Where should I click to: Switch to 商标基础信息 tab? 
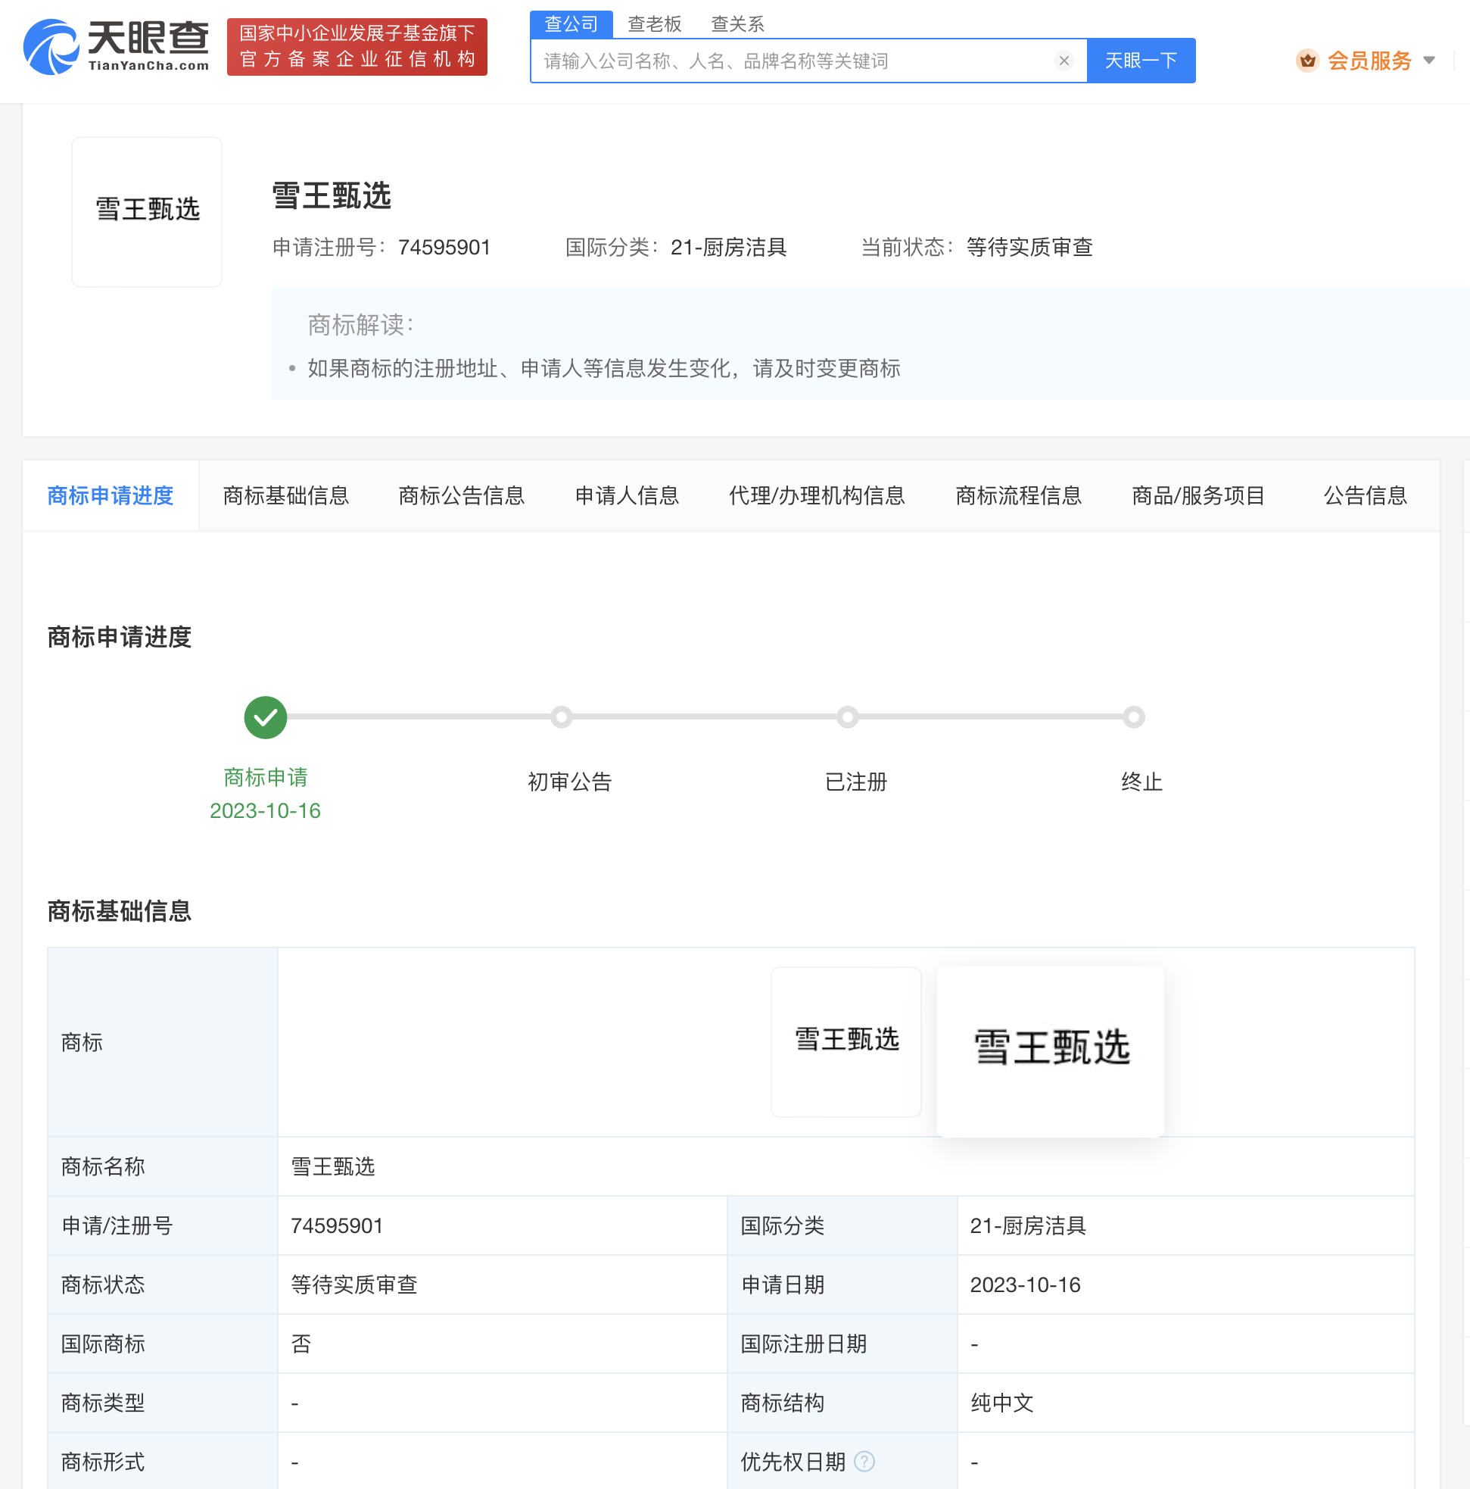pos(286,495)
